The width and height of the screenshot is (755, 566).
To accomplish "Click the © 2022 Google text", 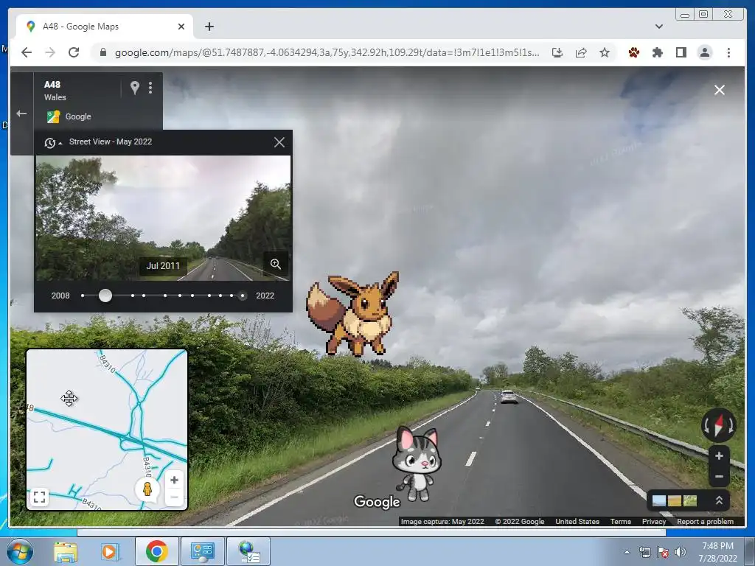I will [520, 521].
